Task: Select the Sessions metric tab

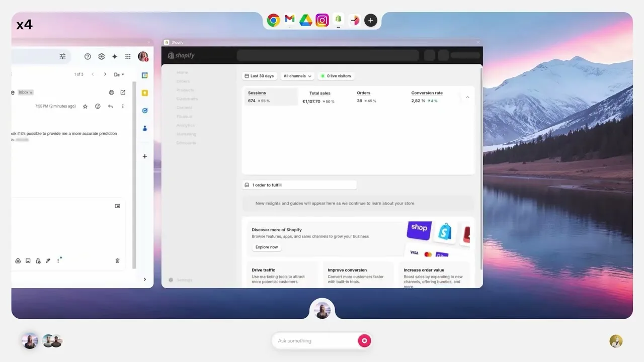Action: [271, 97]
